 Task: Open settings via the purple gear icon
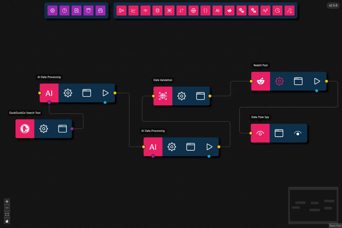click(52, 10)
